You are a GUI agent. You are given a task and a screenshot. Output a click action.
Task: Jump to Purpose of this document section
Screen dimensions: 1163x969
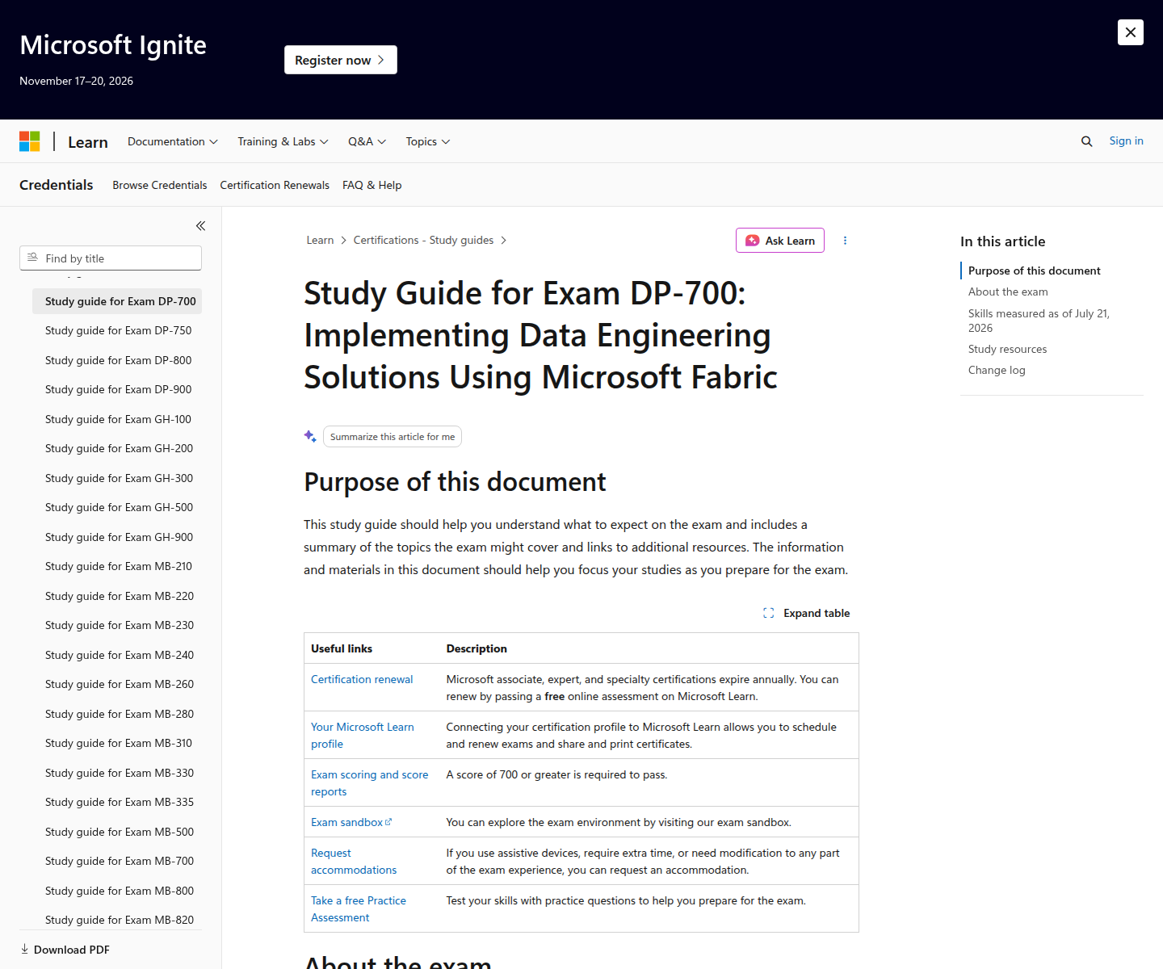(x=1034, y=271)
